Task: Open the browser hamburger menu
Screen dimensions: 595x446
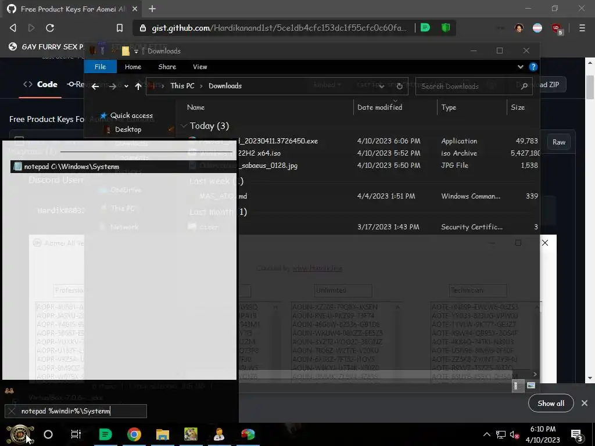Action: tap(582, 28)
